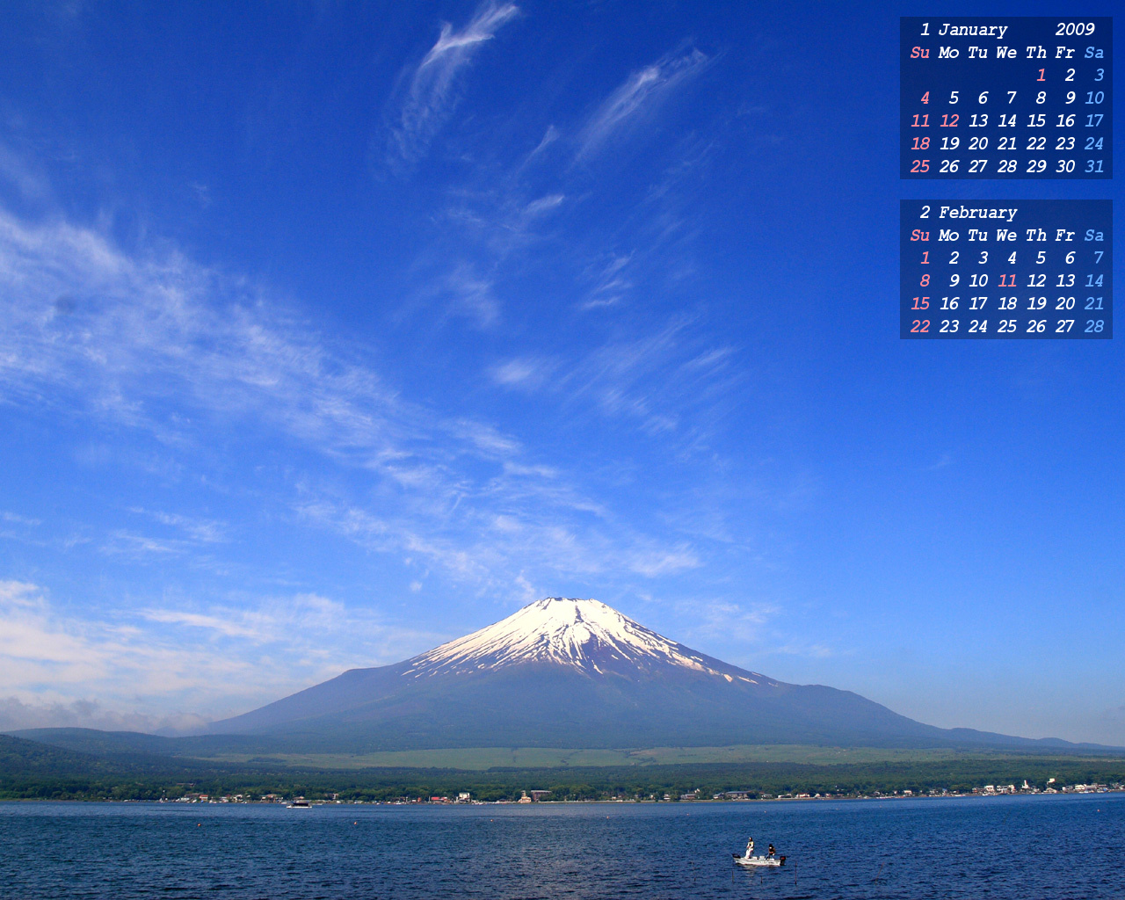
Task: Select January 23 in the calendar
Action: coord(1065,144)
